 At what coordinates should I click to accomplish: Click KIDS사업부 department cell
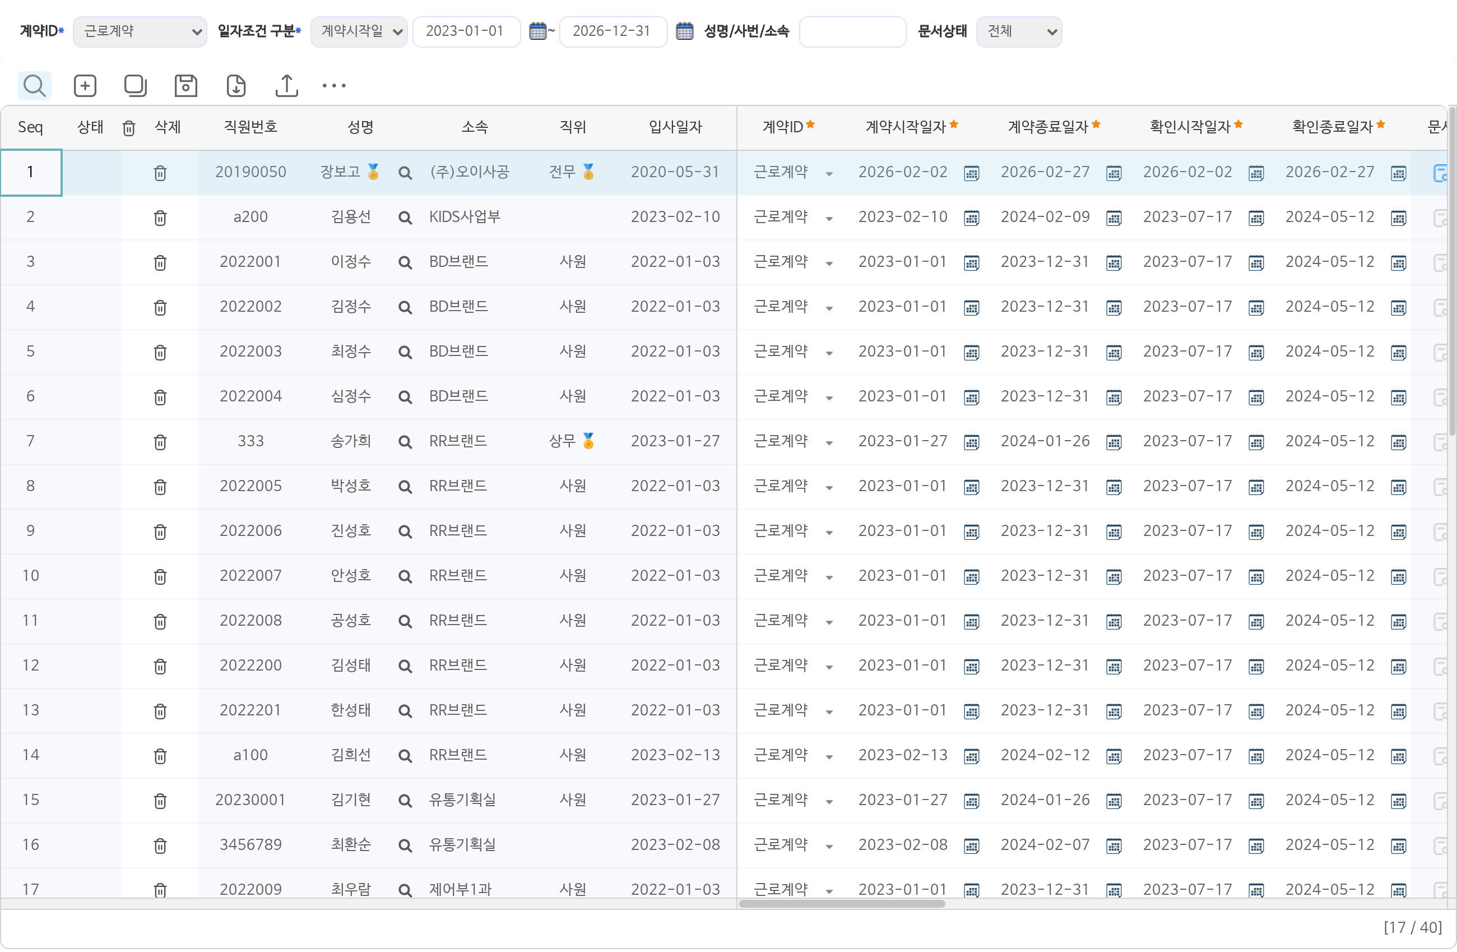[465, 217]
